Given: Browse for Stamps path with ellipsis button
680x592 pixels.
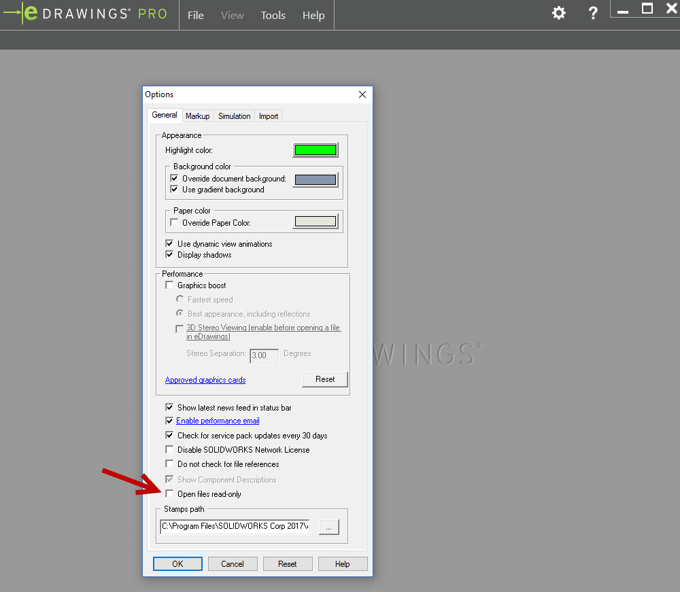Looking at the screenshot, I should (328, 527).
